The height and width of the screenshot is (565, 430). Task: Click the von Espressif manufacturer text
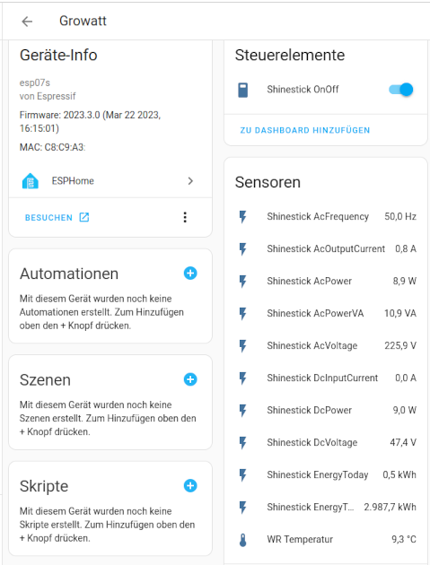(x=48, y=96)
